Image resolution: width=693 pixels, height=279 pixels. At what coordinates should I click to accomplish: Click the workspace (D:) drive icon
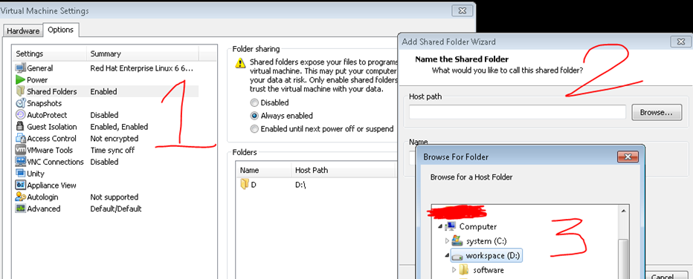458,256
